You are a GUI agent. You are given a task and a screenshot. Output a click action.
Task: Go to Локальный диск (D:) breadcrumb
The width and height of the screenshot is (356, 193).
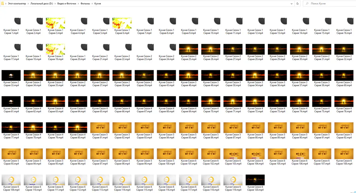[x=42, y=4]
